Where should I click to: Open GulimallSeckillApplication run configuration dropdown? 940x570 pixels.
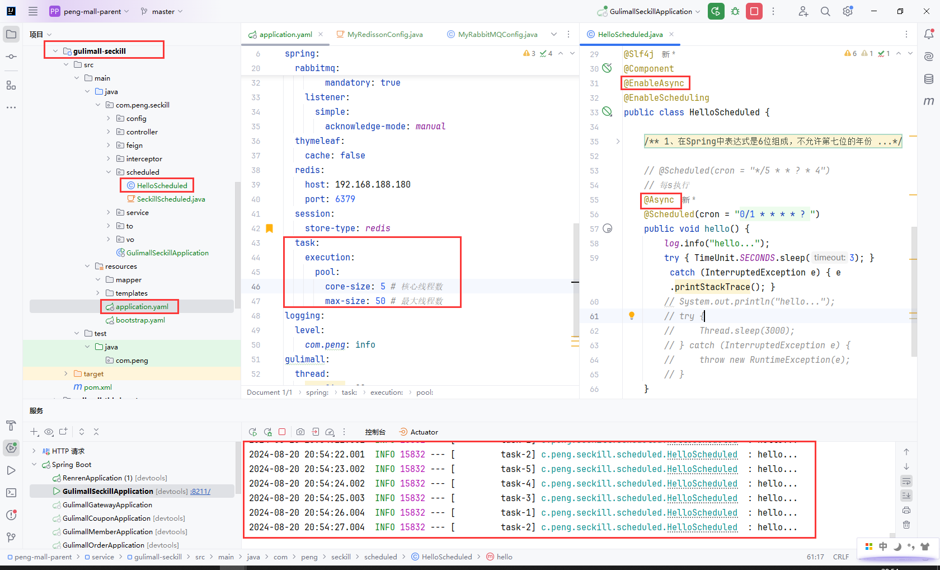[648, 11]
